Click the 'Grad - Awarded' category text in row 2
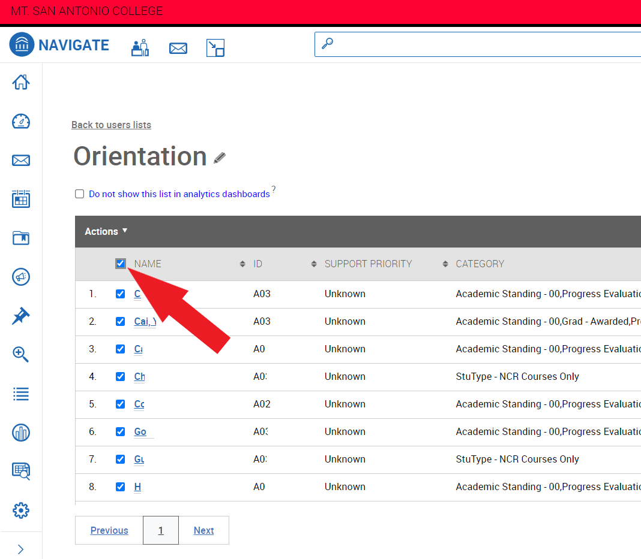 point(595,322)
